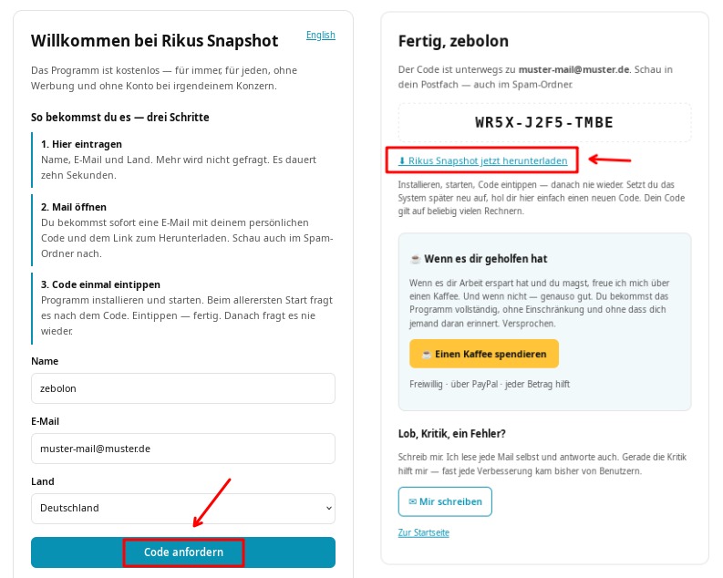Click the heading Willkommen bei Rikus Snapshot
This screenshot has width=723, height=578.
[x=154, y=40]
